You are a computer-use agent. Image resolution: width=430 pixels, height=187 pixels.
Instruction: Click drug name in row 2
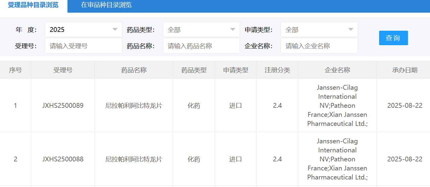point(134,159)
